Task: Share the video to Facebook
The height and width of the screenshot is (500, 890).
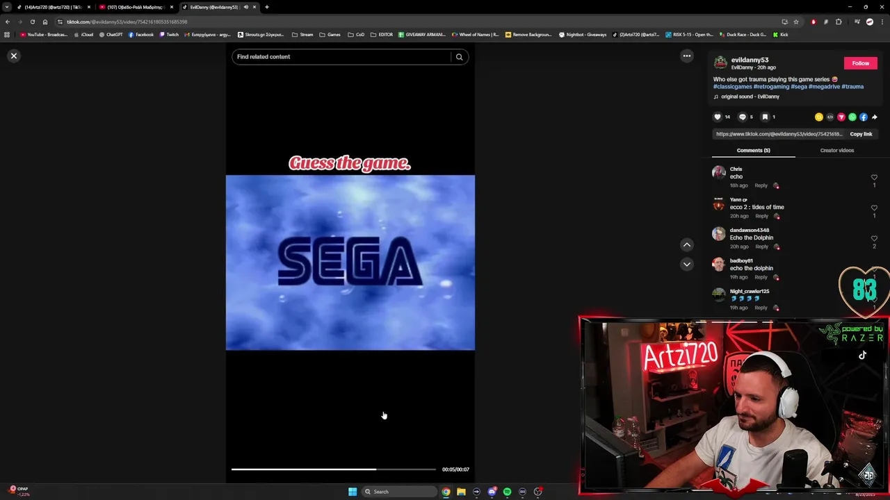Action: (864, 117)
